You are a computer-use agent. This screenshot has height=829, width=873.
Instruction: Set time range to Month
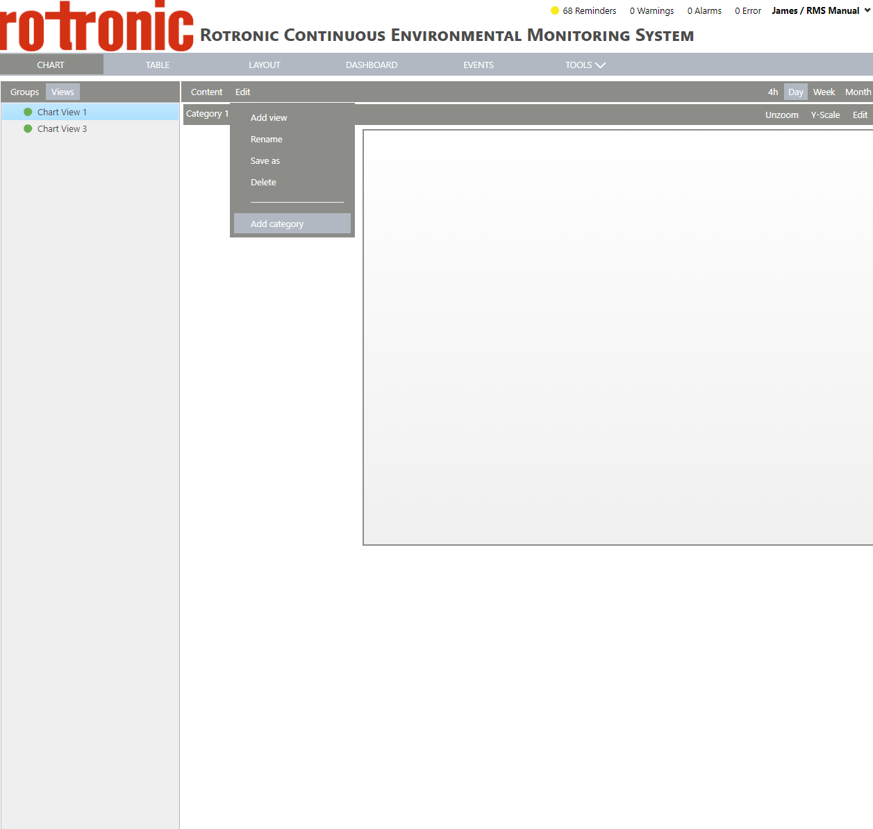(x=858, y=92)
